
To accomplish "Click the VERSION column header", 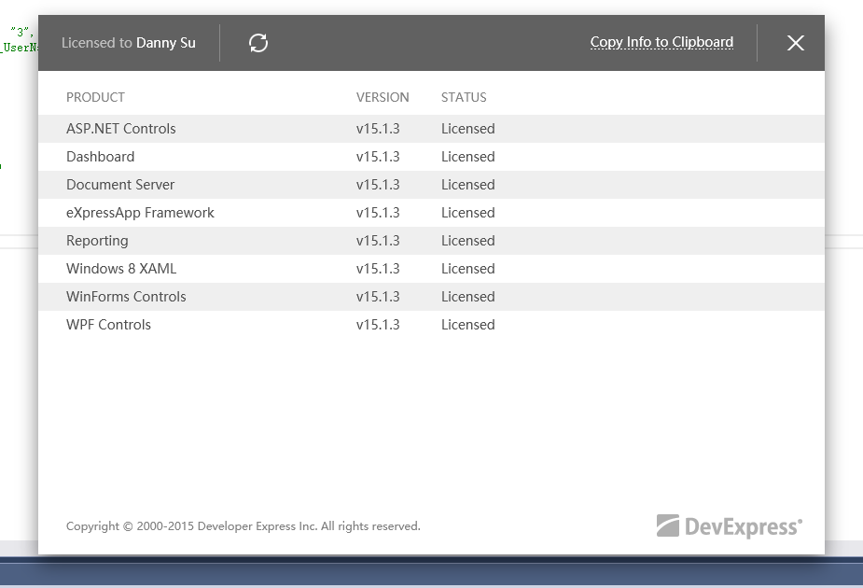I will tap(383, 97).
